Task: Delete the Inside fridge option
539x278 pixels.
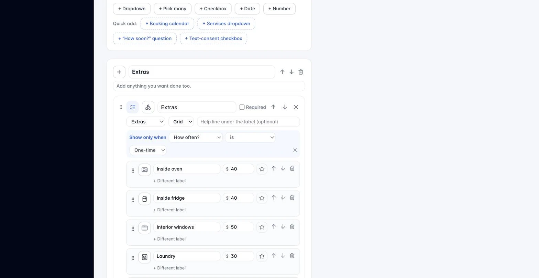Action: (292, 198)
